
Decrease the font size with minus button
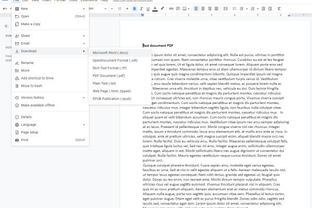[x=112, y=8]
